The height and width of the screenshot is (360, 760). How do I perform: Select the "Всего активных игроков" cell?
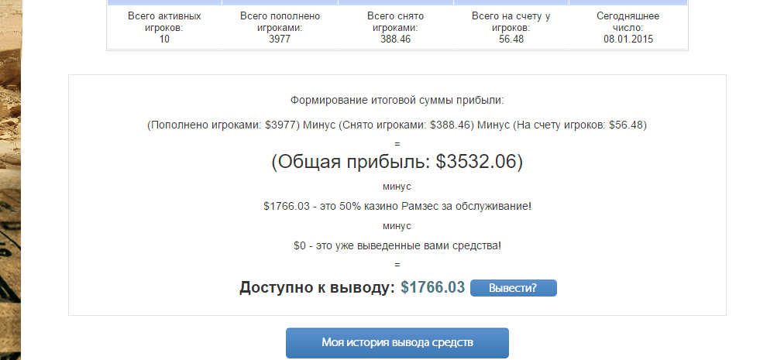point(164,27)
